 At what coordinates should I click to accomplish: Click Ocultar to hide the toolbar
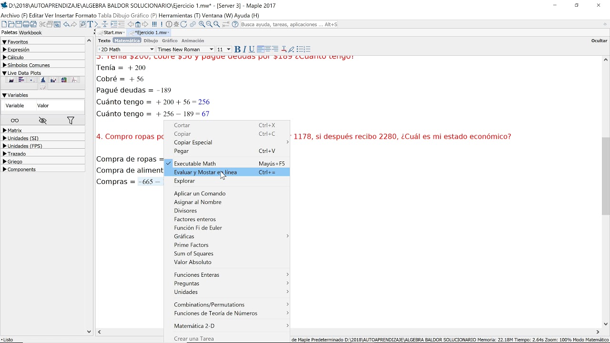coord(599,41)
